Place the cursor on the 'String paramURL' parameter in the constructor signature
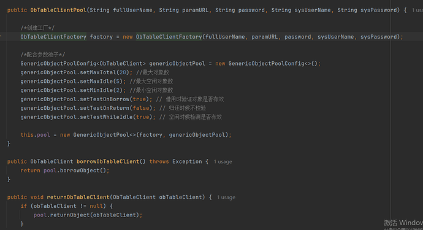The width and height of the screenshot is (423, 230). [x=183, y=10]
